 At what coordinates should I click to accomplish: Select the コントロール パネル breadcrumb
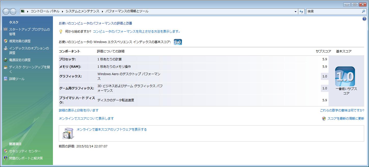pyautogui.click(x=45, y=11)
